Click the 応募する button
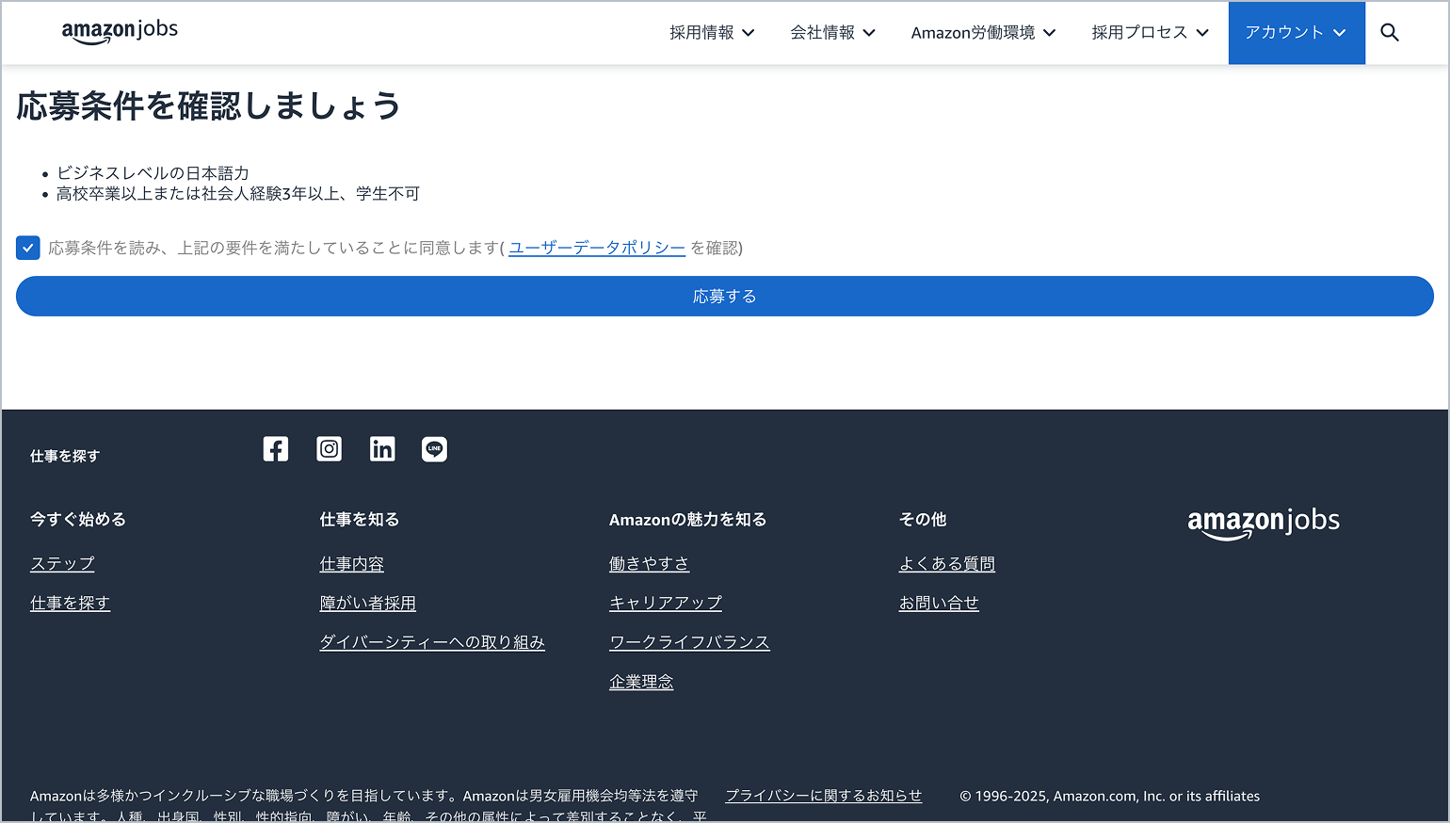The image size is (1450, 823). point(725,296)
